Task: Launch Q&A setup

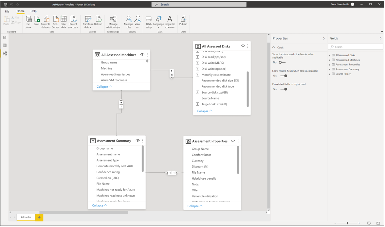Action: 149,22
